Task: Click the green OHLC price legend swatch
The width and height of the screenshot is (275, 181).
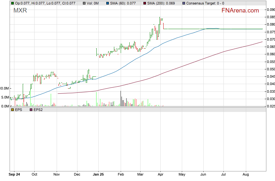Action: (x=12, y=3)
